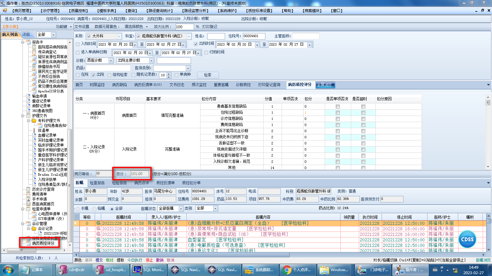Open the 质量控制 menu
Screen dimensions: 492x276
pyautogui.click(x=78, y=11)
